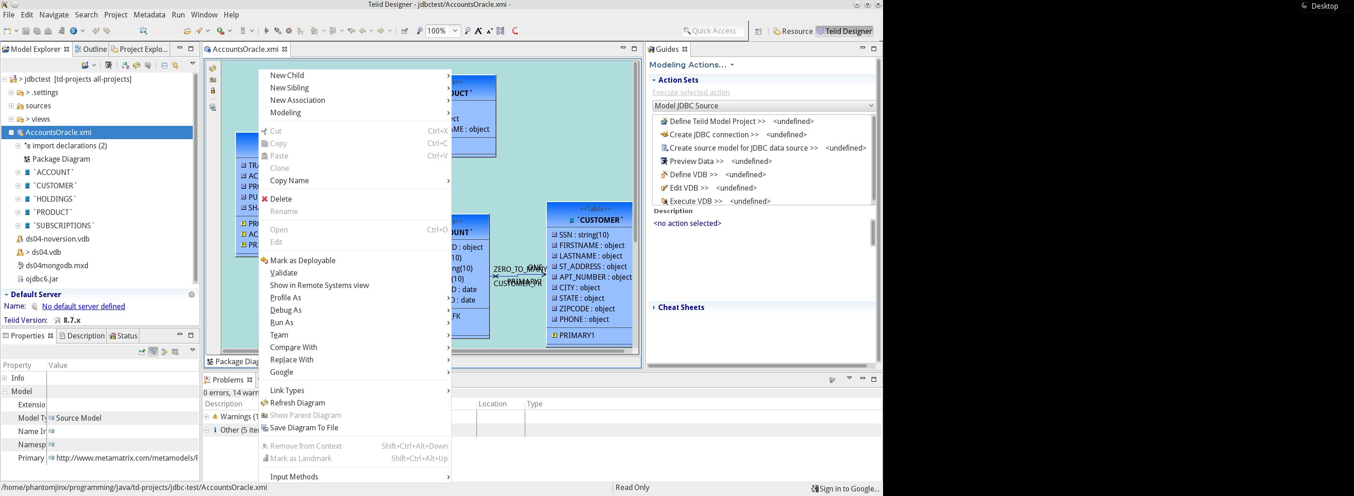1354x496 pixels.
Task: Toggle Show Categories in Properties view
Action: (x=153, y=352)
